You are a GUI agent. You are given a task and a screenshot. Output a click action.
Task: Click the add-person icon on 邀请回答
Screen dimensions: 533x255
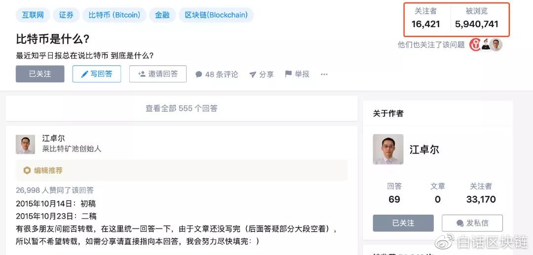(142, 74)
